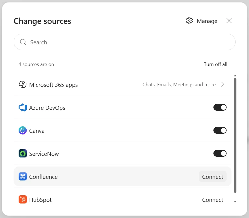
Task: Click the HubSpot logo icon
Action: click(22, 200)
